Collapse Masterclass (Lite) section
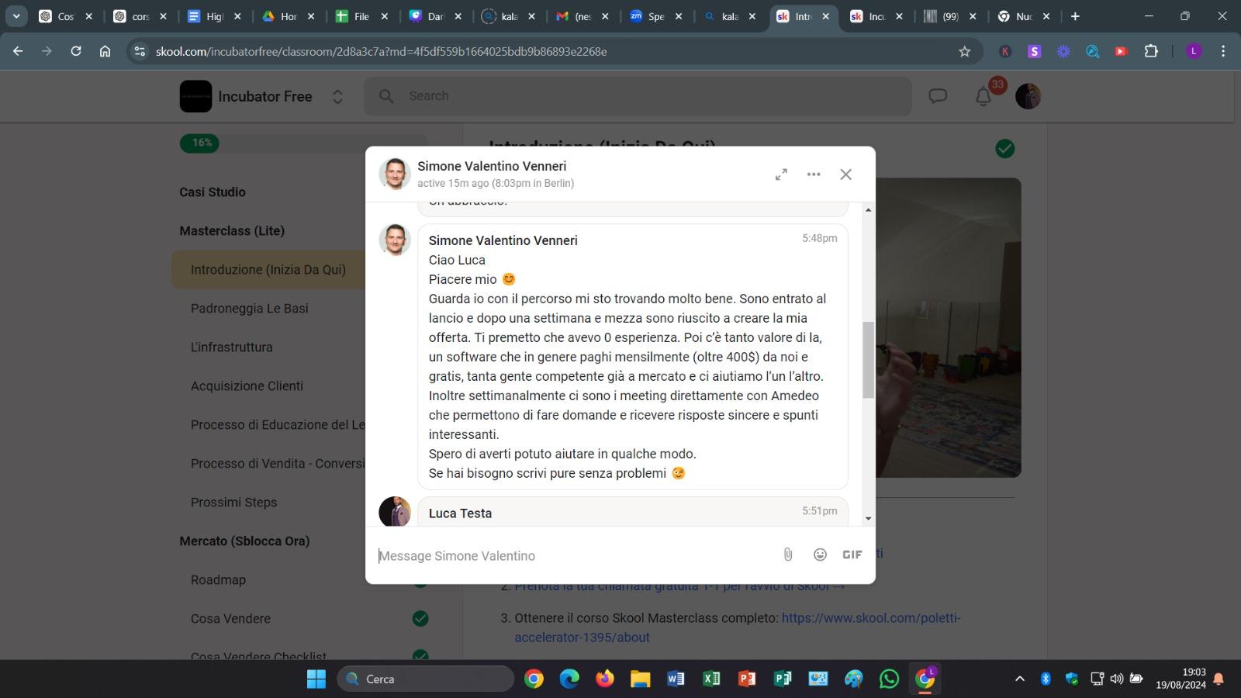This screenshot has width=1241, height=698. point(232,230)
